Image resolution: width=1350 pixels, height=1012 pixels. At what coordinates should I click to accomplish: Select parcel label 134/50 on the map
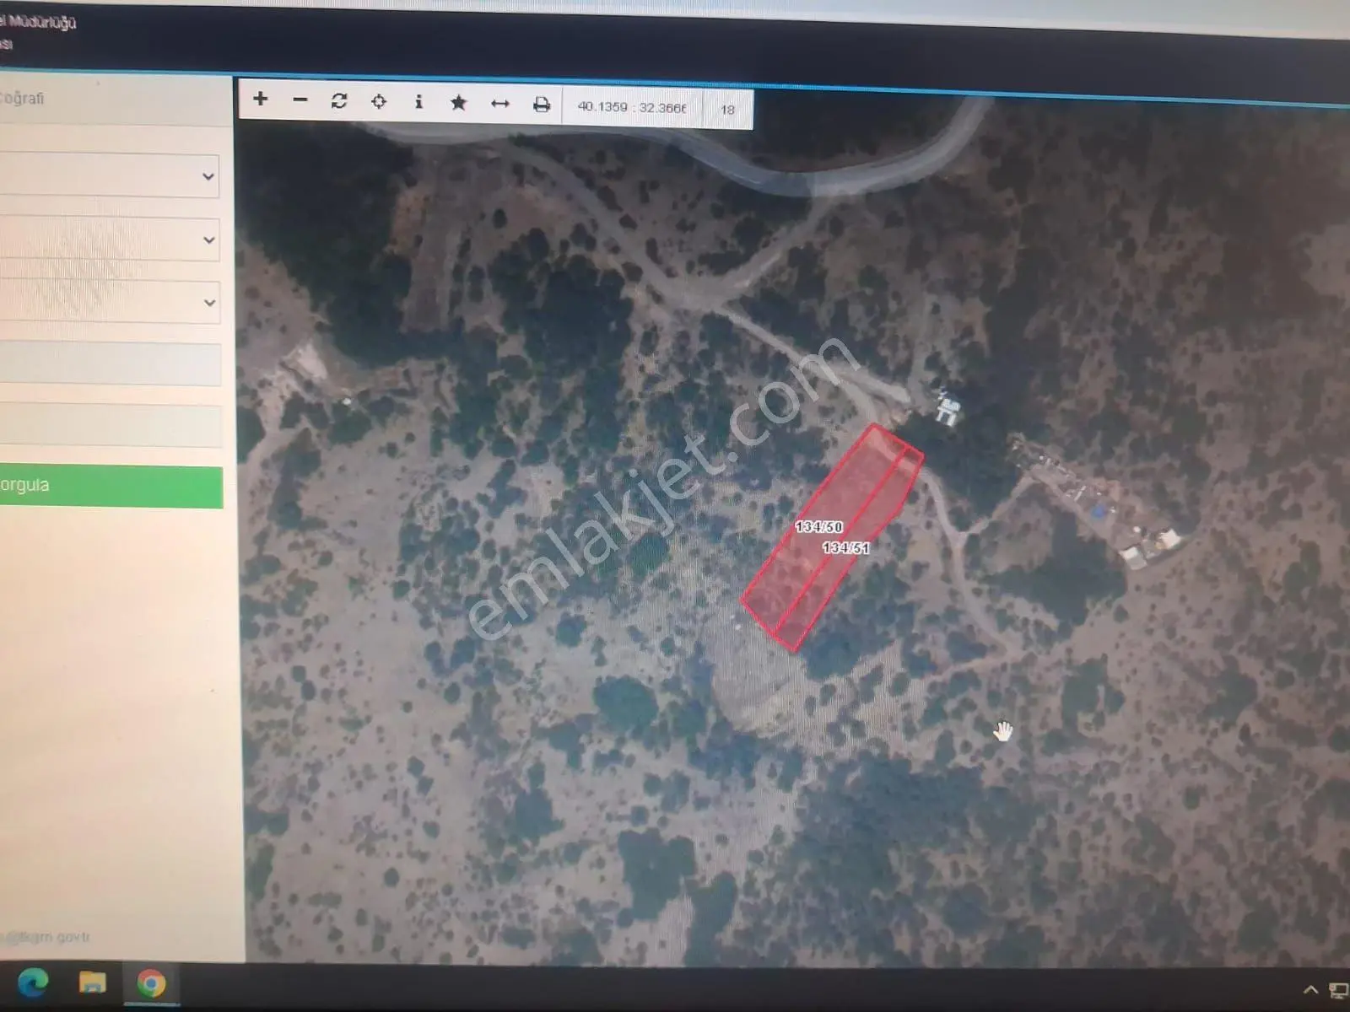818,527
